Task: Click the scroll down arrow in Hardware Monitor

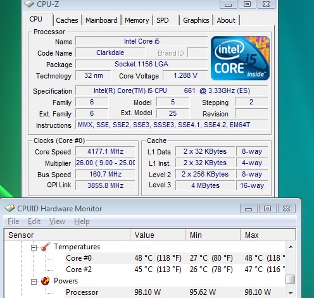Action: 291,293
